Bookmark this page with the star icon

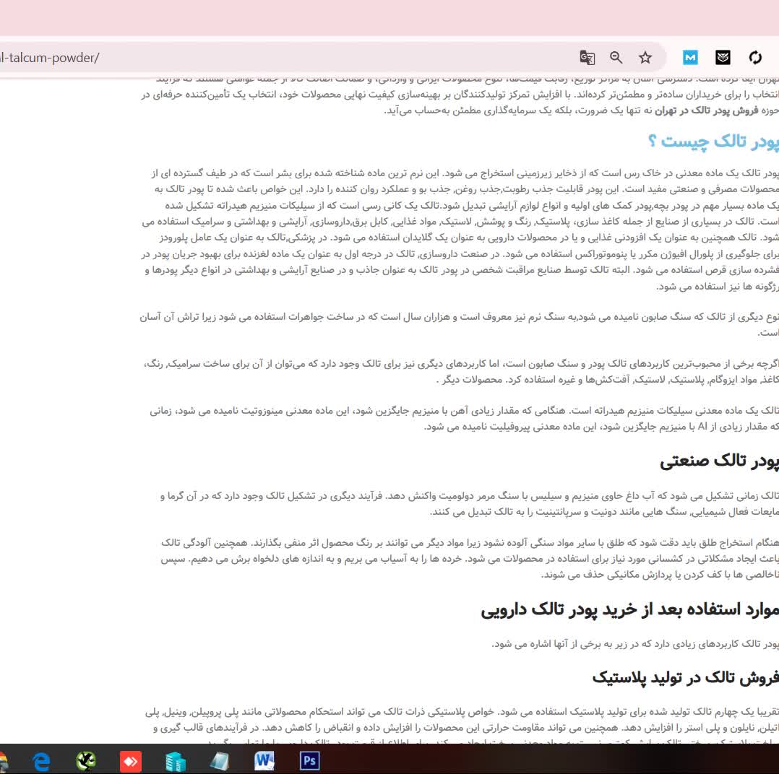(x=645, y=58)
